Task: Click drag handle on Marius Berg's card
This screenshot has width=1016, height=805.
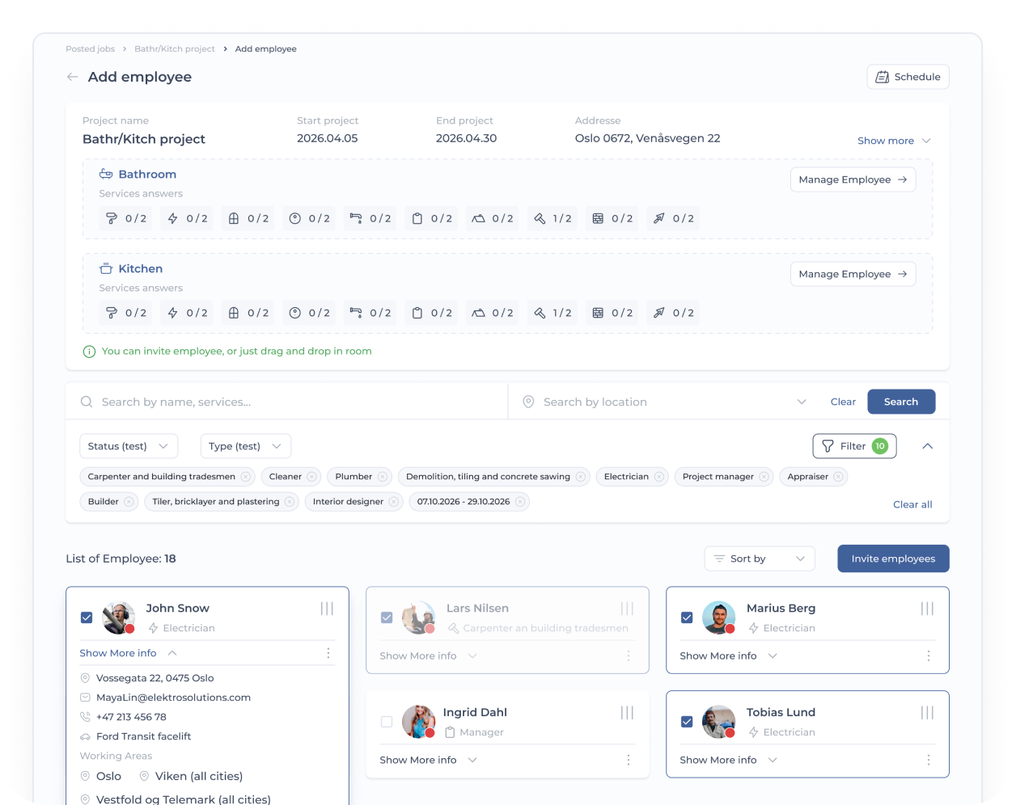Action: tap(927, 609)
